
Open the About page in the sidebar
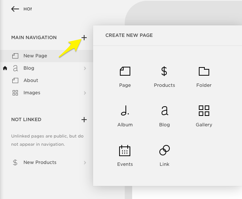click(x=31, y=80)
